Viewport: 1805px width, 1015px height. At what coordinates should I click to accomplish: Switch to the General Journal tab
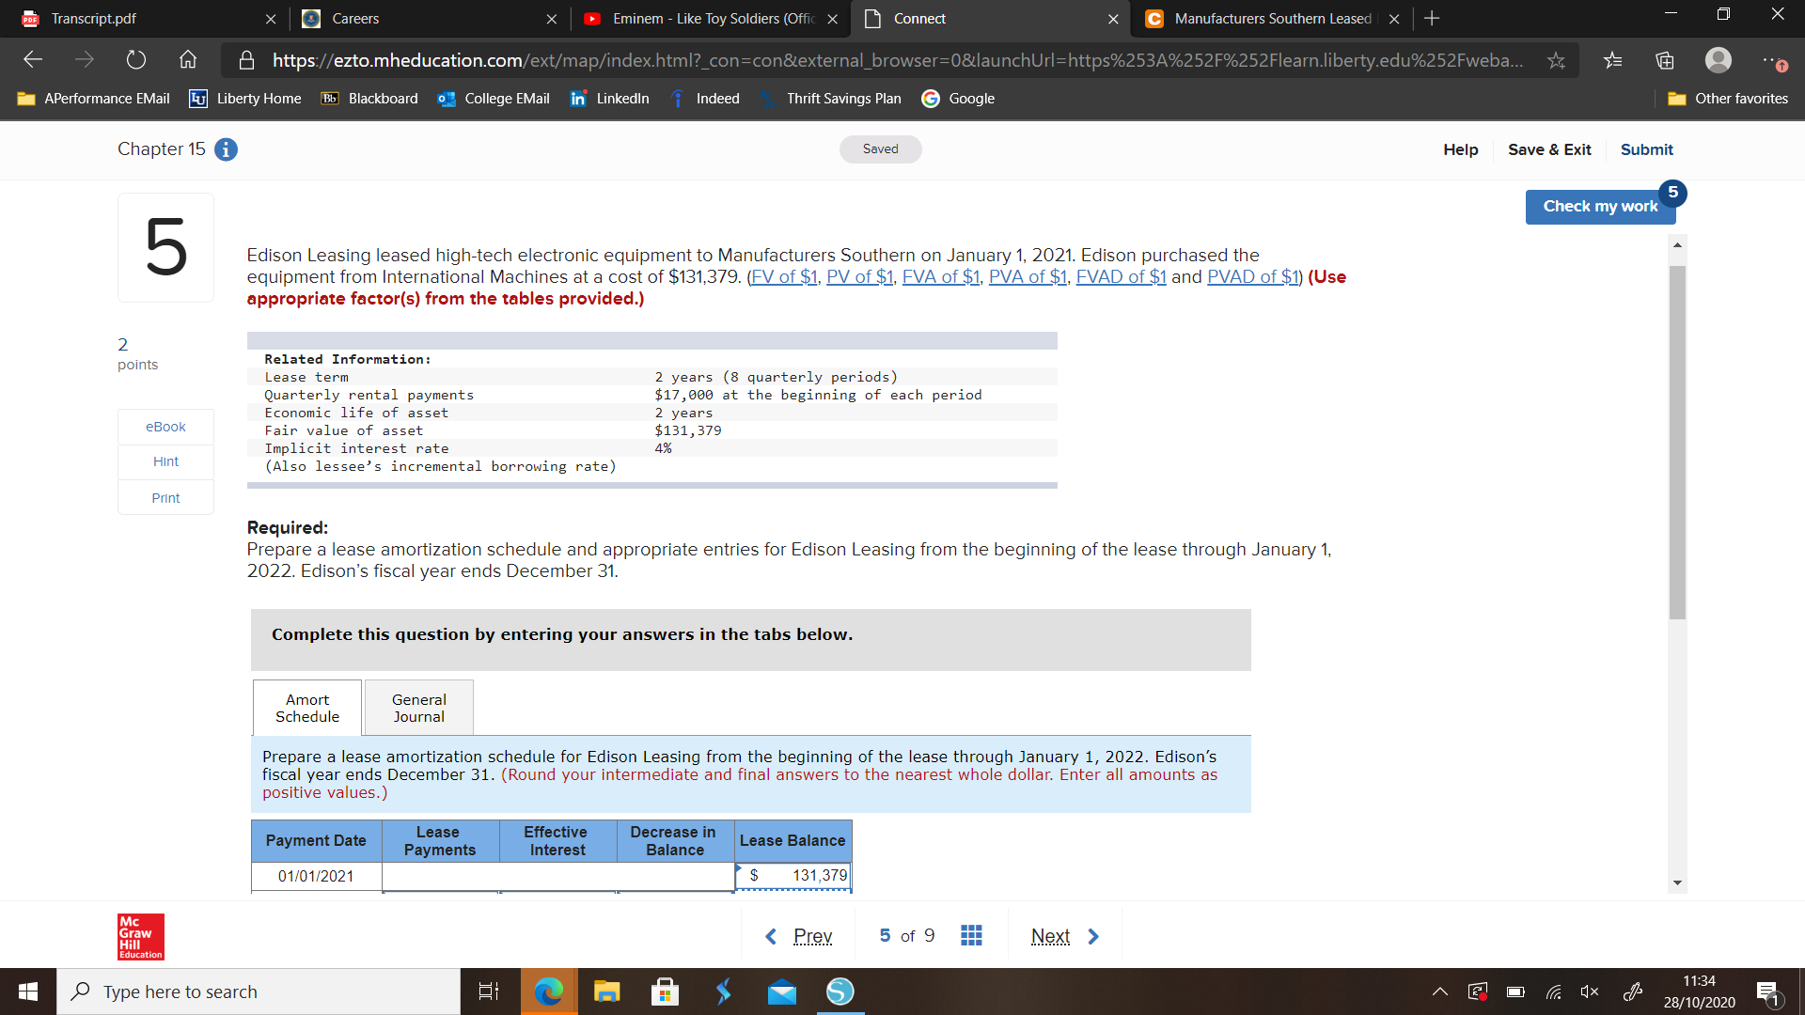(417, 707)
